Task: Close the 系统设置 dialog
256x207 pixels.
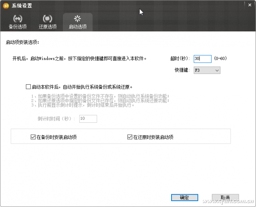Action: tap(250, 5)
